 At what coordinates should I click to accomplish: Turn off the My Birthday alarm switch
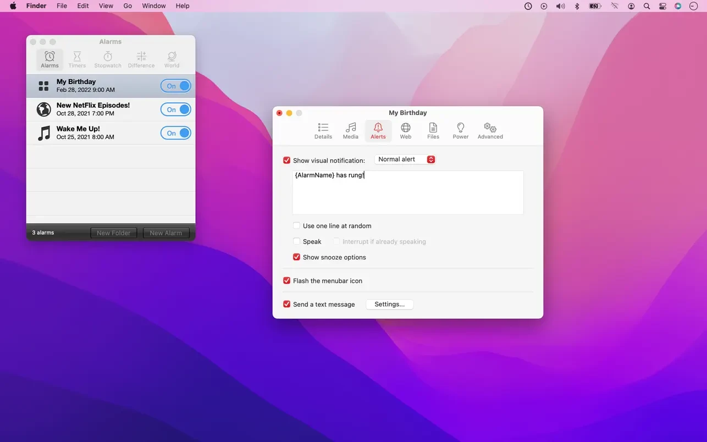(x=176, y=86)
